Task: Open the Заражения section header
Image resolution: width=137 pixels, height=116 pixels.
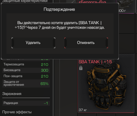Action: [12, 94]
